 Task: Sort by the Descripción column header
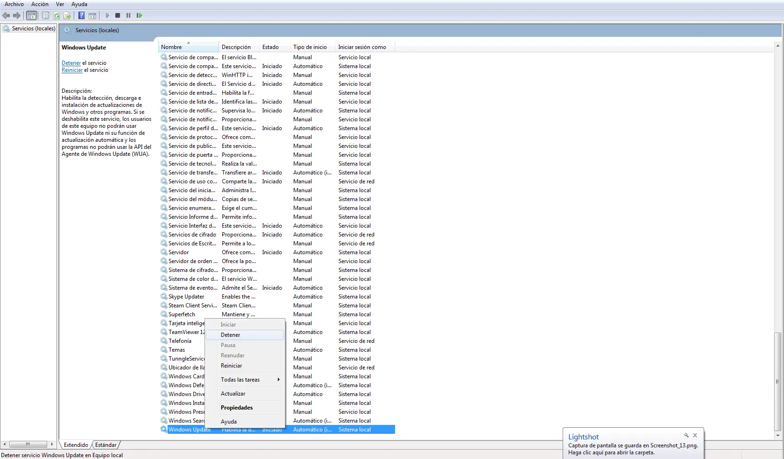[239, 47]
